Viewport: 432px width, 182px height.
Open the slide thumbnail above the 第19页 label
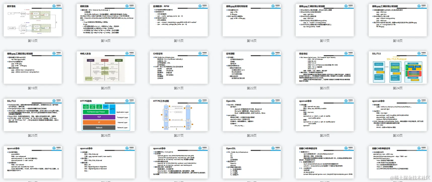(x=33, y=67)
